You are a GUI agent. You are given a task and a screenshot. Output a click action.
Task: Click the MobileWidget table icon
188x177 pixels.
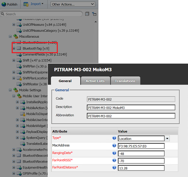(23, 126)
